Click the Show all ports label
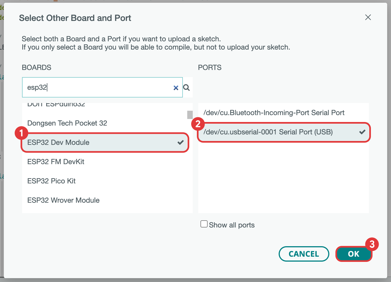Image resolution: width=391 pixels, height=282 pixels. (232, 225)
